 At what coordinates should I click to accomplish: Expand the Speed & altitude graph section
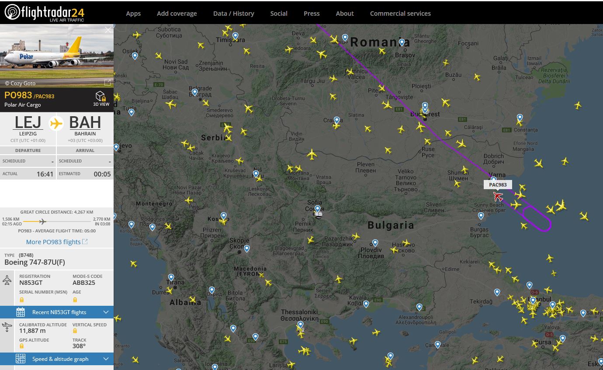coord(57,359)
